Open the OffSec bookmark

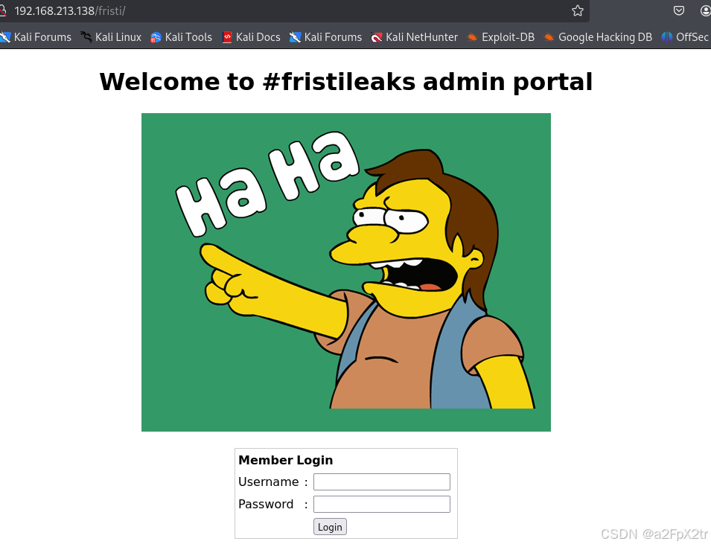click(685, 37)
